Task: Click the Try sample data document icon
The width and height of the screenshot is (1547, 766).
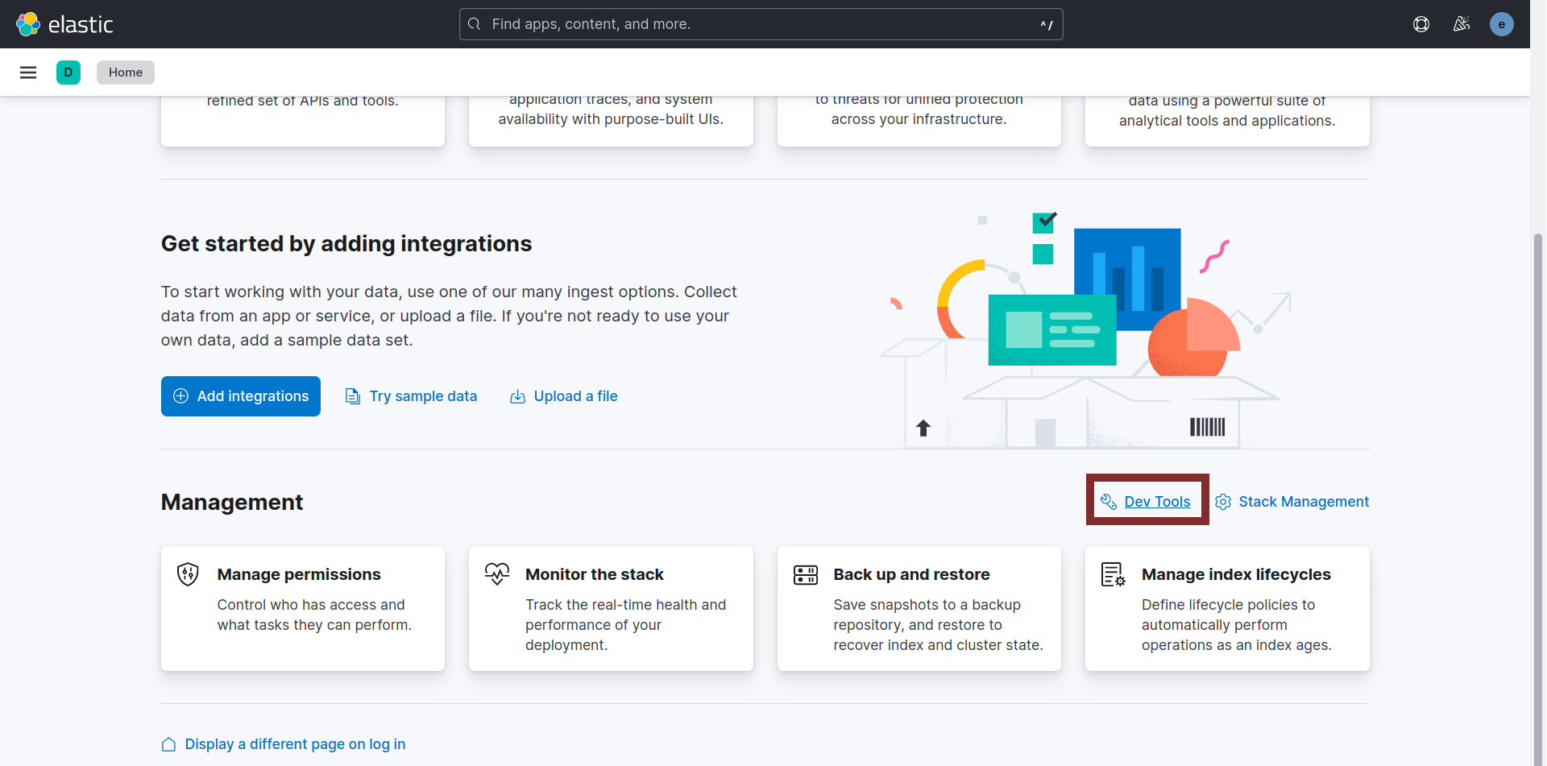Action: point(353,396)
